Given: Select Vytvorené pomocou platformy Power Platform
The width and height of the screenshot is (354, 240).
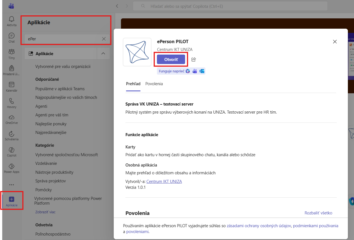Looking at the screenshot, I should (68, 201).
